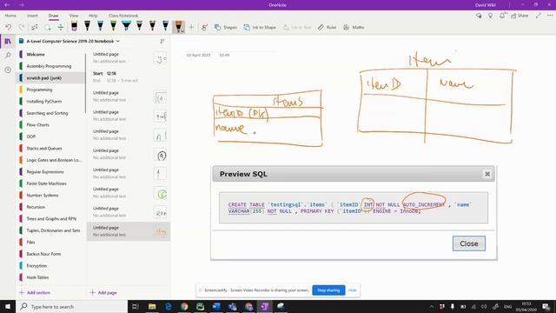The width and height of the screenshot is (556, 313).
Task: Open search icon in left rail
Action: click(8, 56)
